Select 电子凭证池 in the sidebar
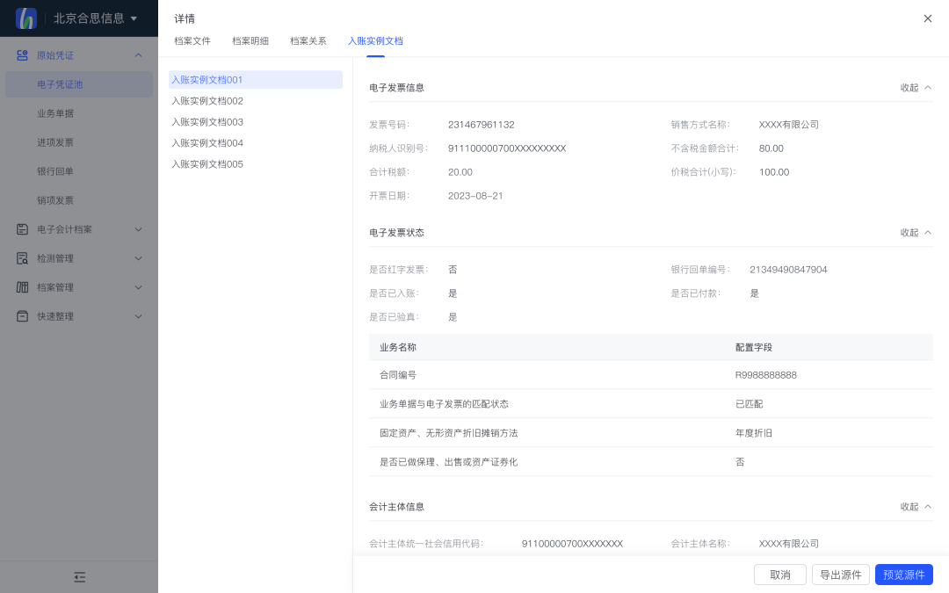Screen dimensions: 949x593 coord(79,84)
